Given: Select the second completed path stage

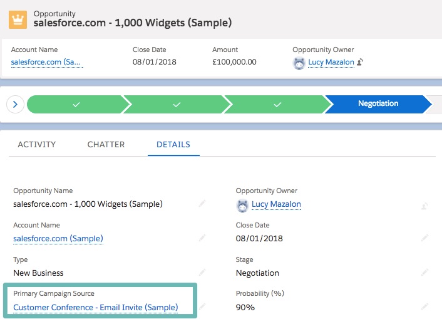Looking at the screenshot, I should [177, 105].
